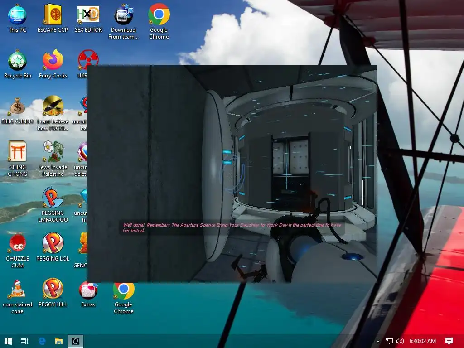Screen dimensions: 464x348
Task: Open the volume control tray icon
Action: coord(400,341)
